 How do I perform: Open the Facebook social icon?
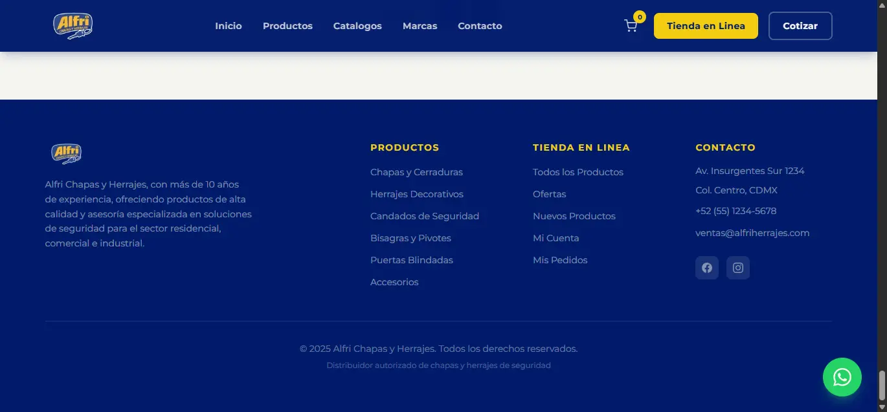pyautogui.click(x=707, y=268)
